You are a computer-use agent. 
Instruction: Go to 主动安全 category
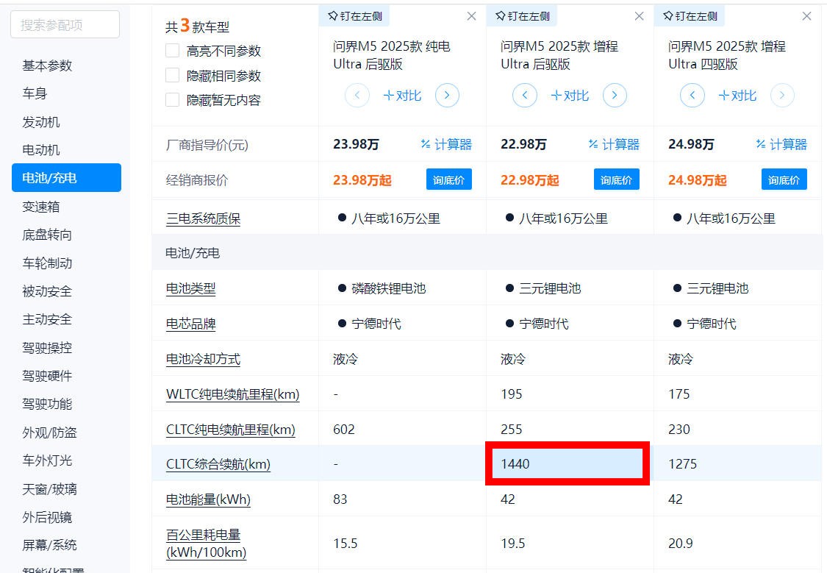pyautogui.click(x=47, y=319)
